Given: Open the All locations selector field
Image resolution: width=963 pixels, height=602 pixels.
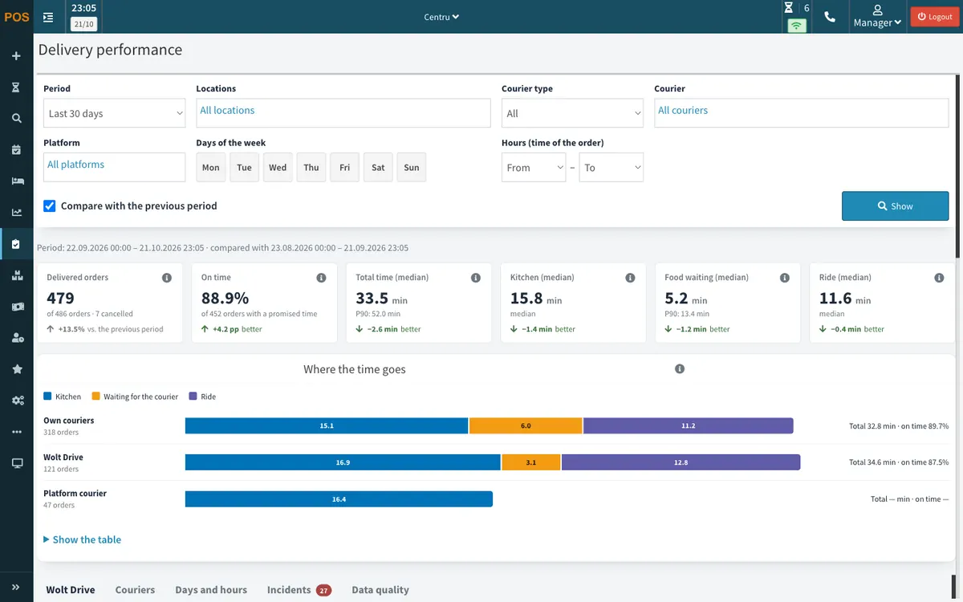Looking at the screenshot, I should [x=343, y=113].
